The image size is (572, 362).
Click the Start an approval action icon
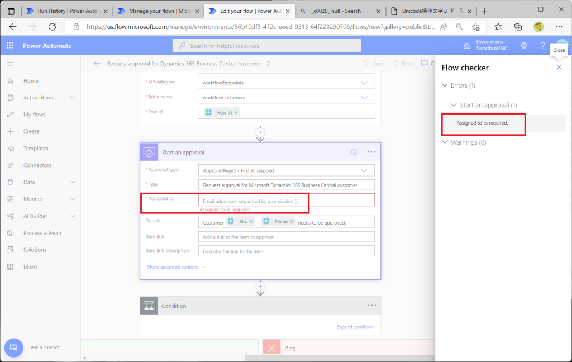149,152
